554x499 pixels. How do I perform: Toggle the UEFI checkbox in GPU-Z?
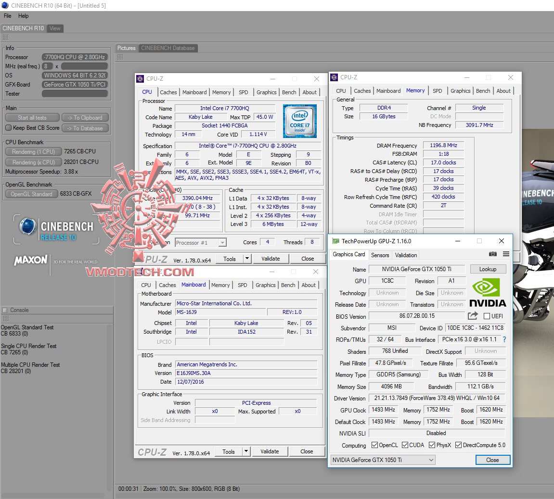click(487, 316)
